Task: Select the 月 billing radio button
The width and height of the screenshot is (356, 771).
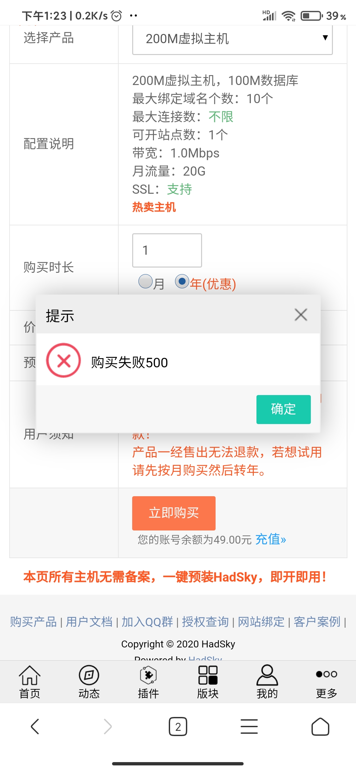Action: point(146,281)
